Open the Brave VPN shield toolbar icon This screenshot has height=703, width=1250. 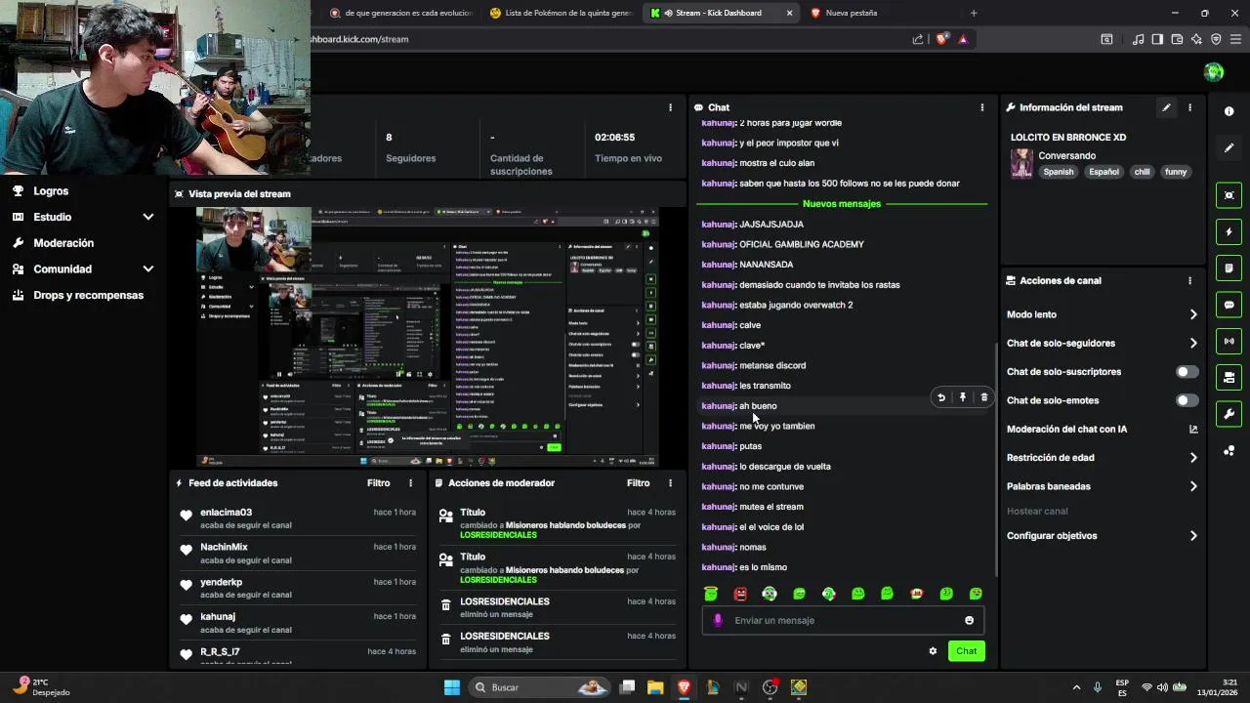(1216, 39)
